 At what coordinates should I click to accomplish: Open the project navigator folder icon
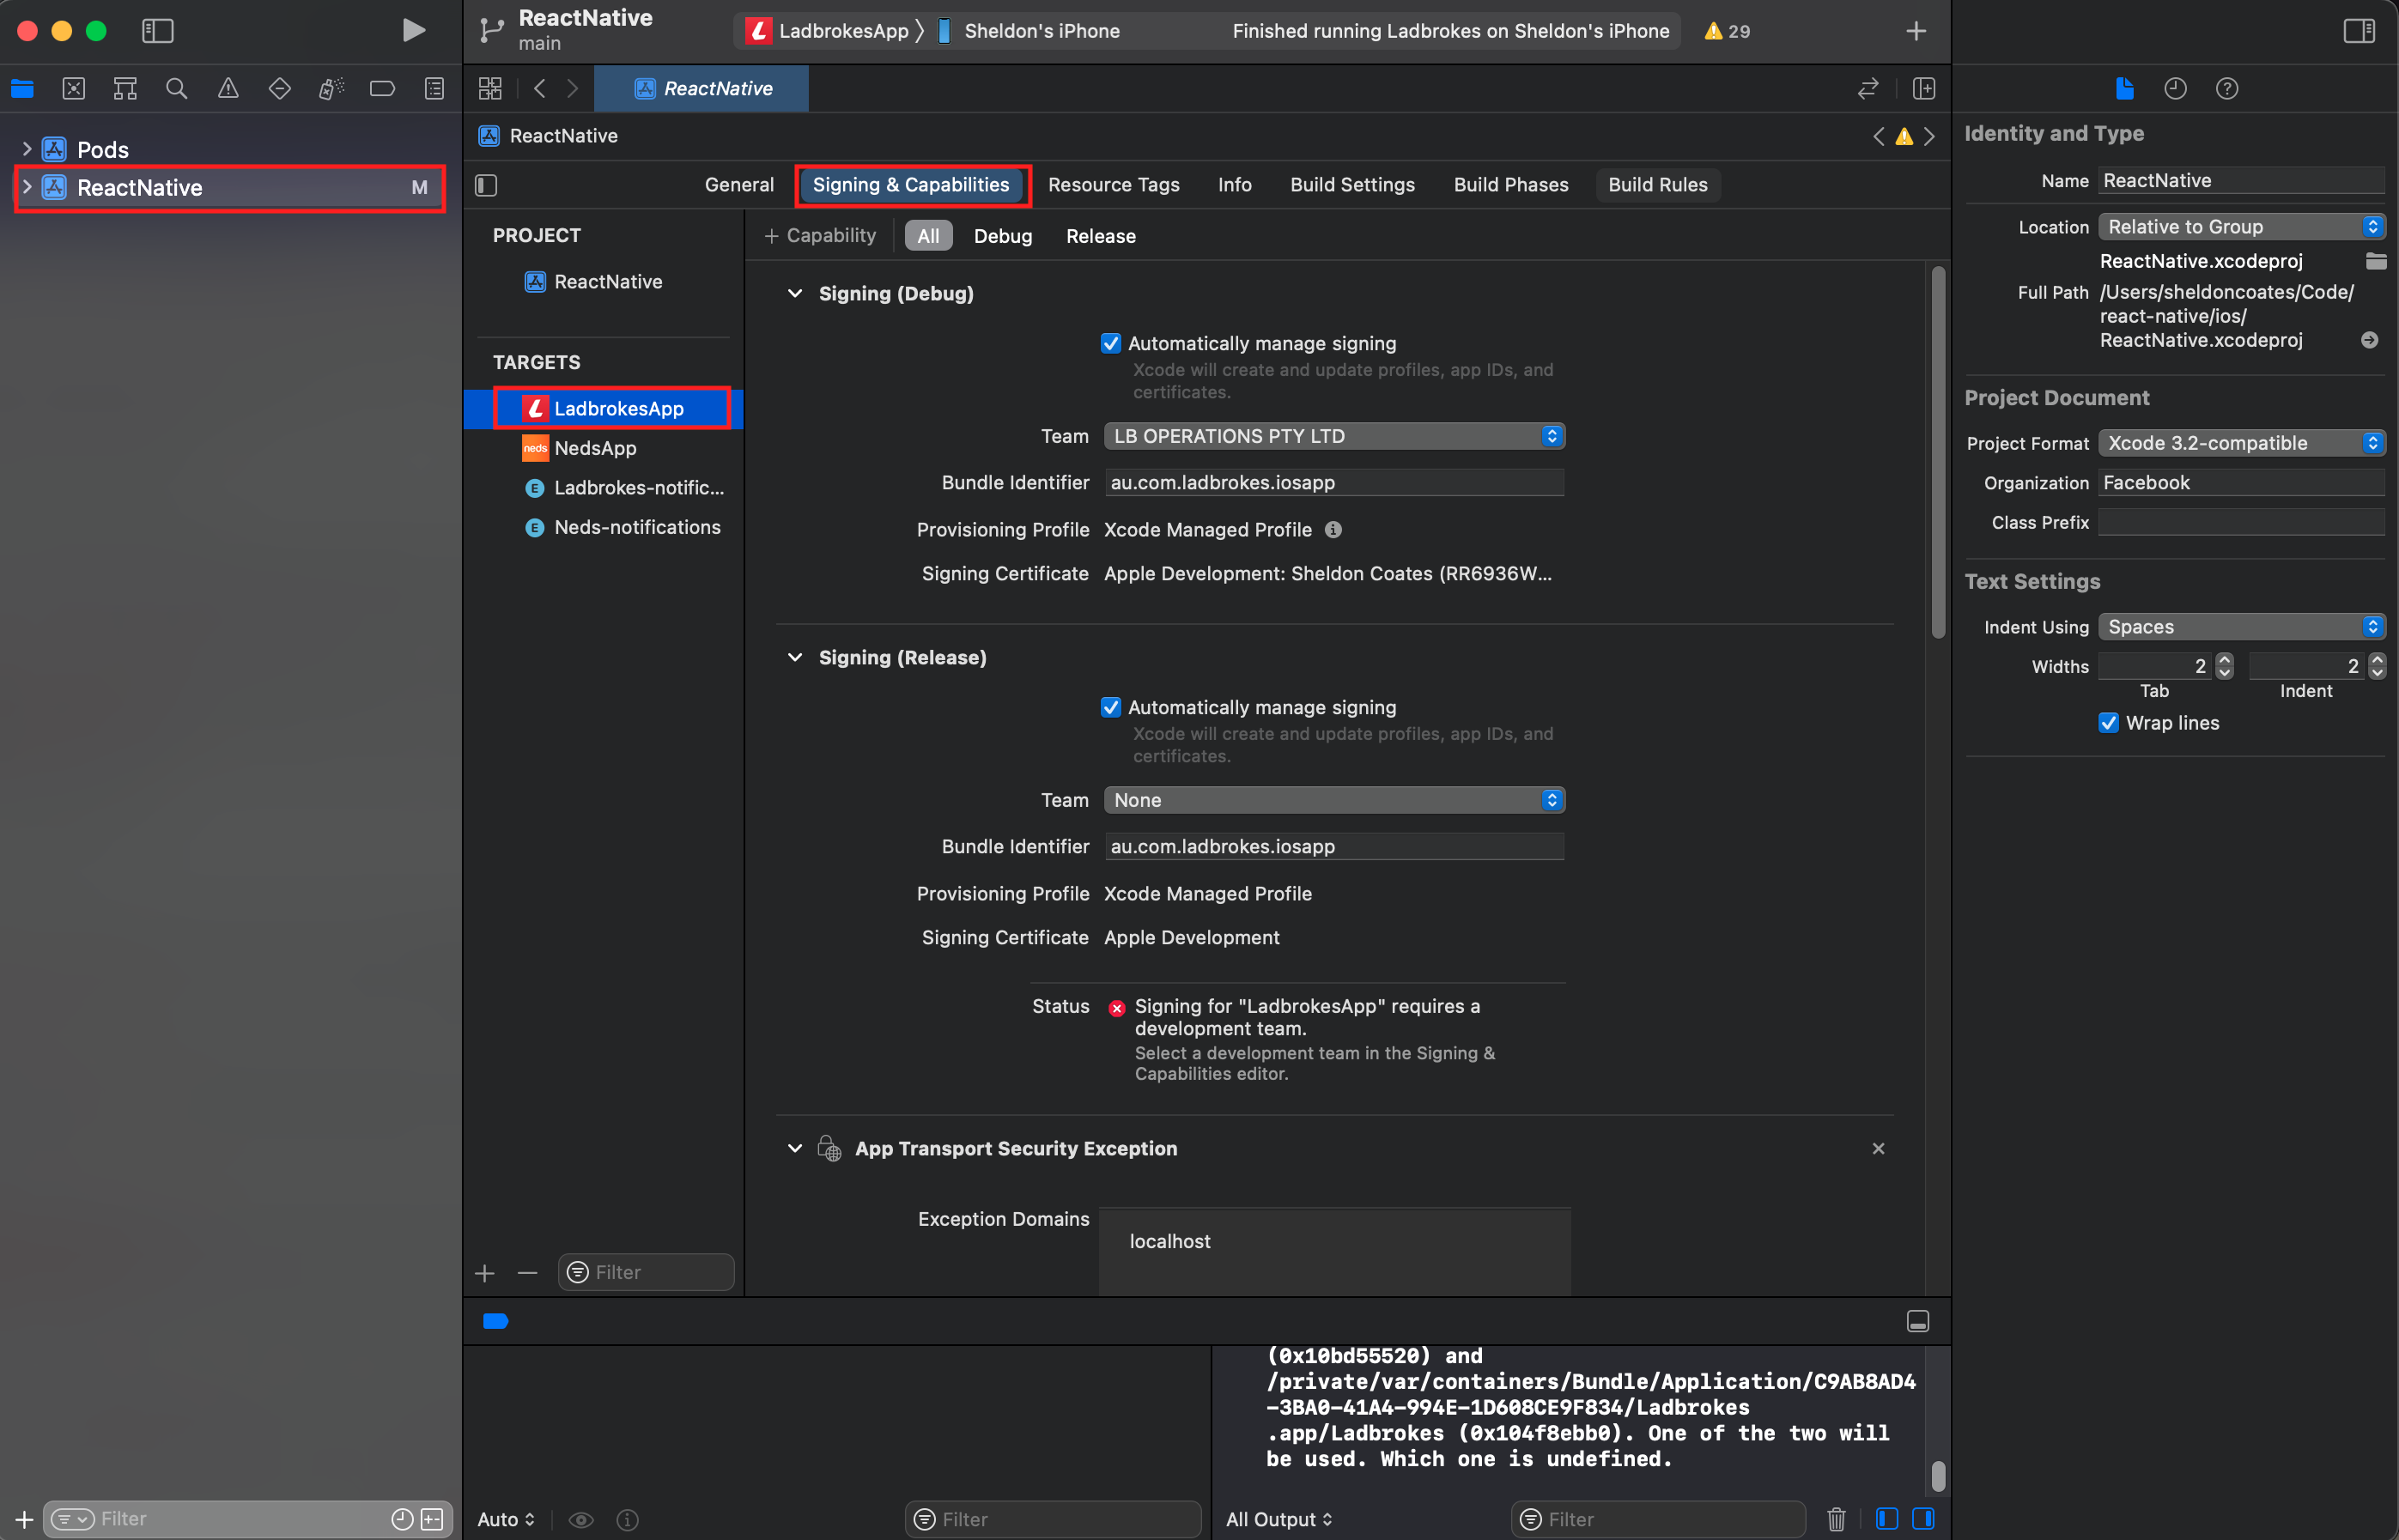point(22,88)
